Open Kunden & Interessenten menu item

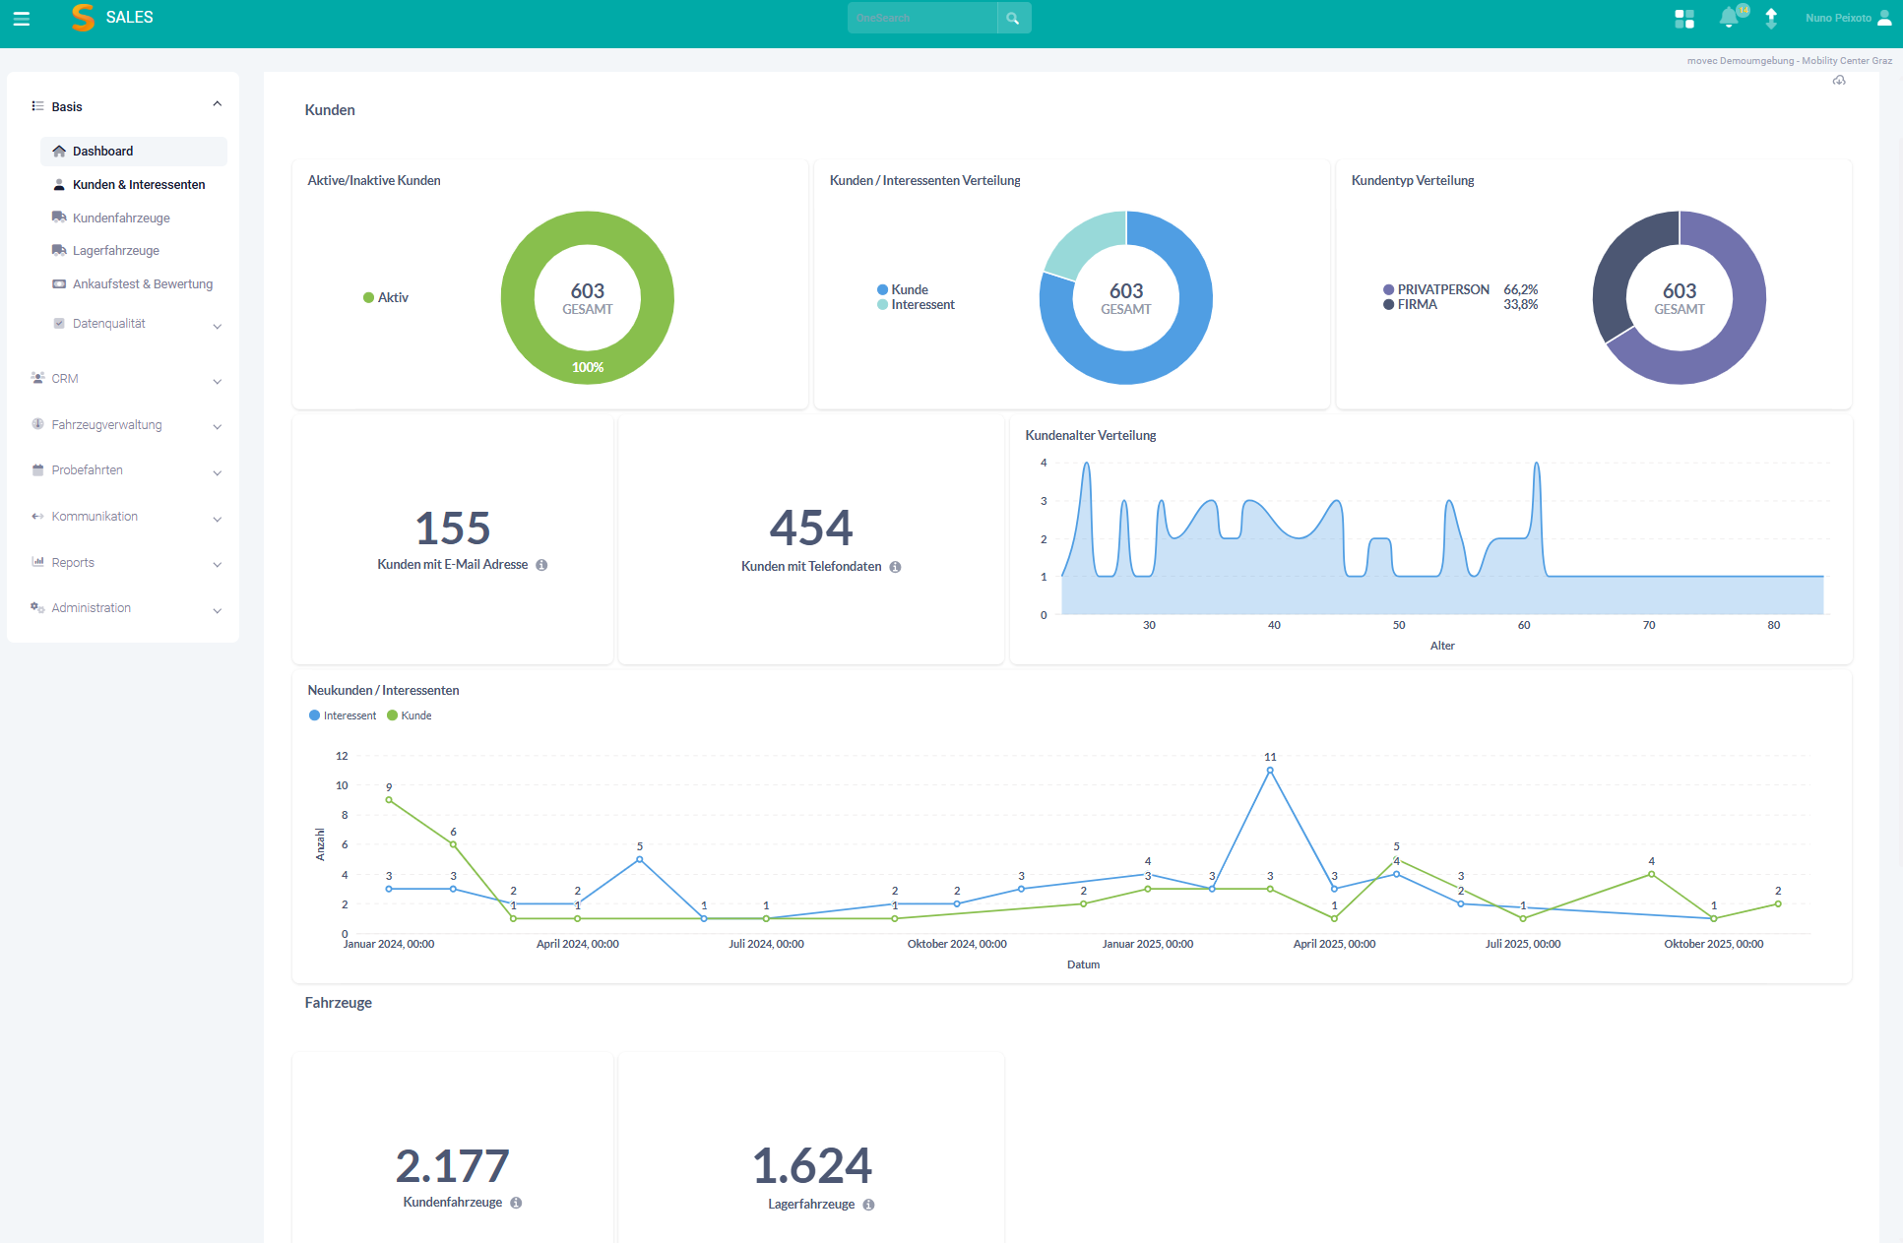139,185
